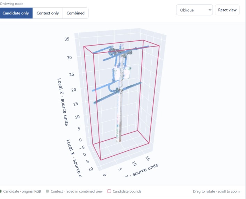Viewport: 246px width, 199px height.
Task: Click the Candidate original RGB legend label
Action: click(x=22, y=191)
